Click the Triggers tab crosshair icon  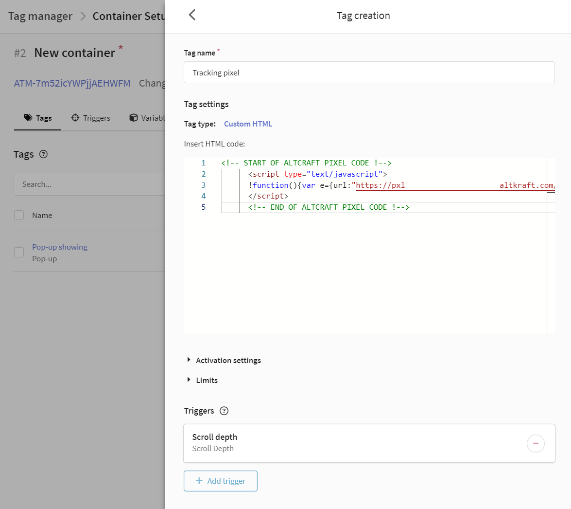click(x=75, y=117)
